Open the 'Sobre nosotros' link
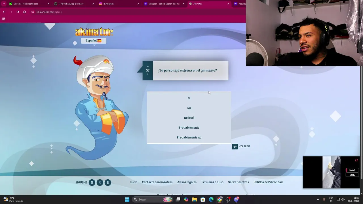Image resolution: width=363 pixels, height=204 pixels. pos(239,182)
